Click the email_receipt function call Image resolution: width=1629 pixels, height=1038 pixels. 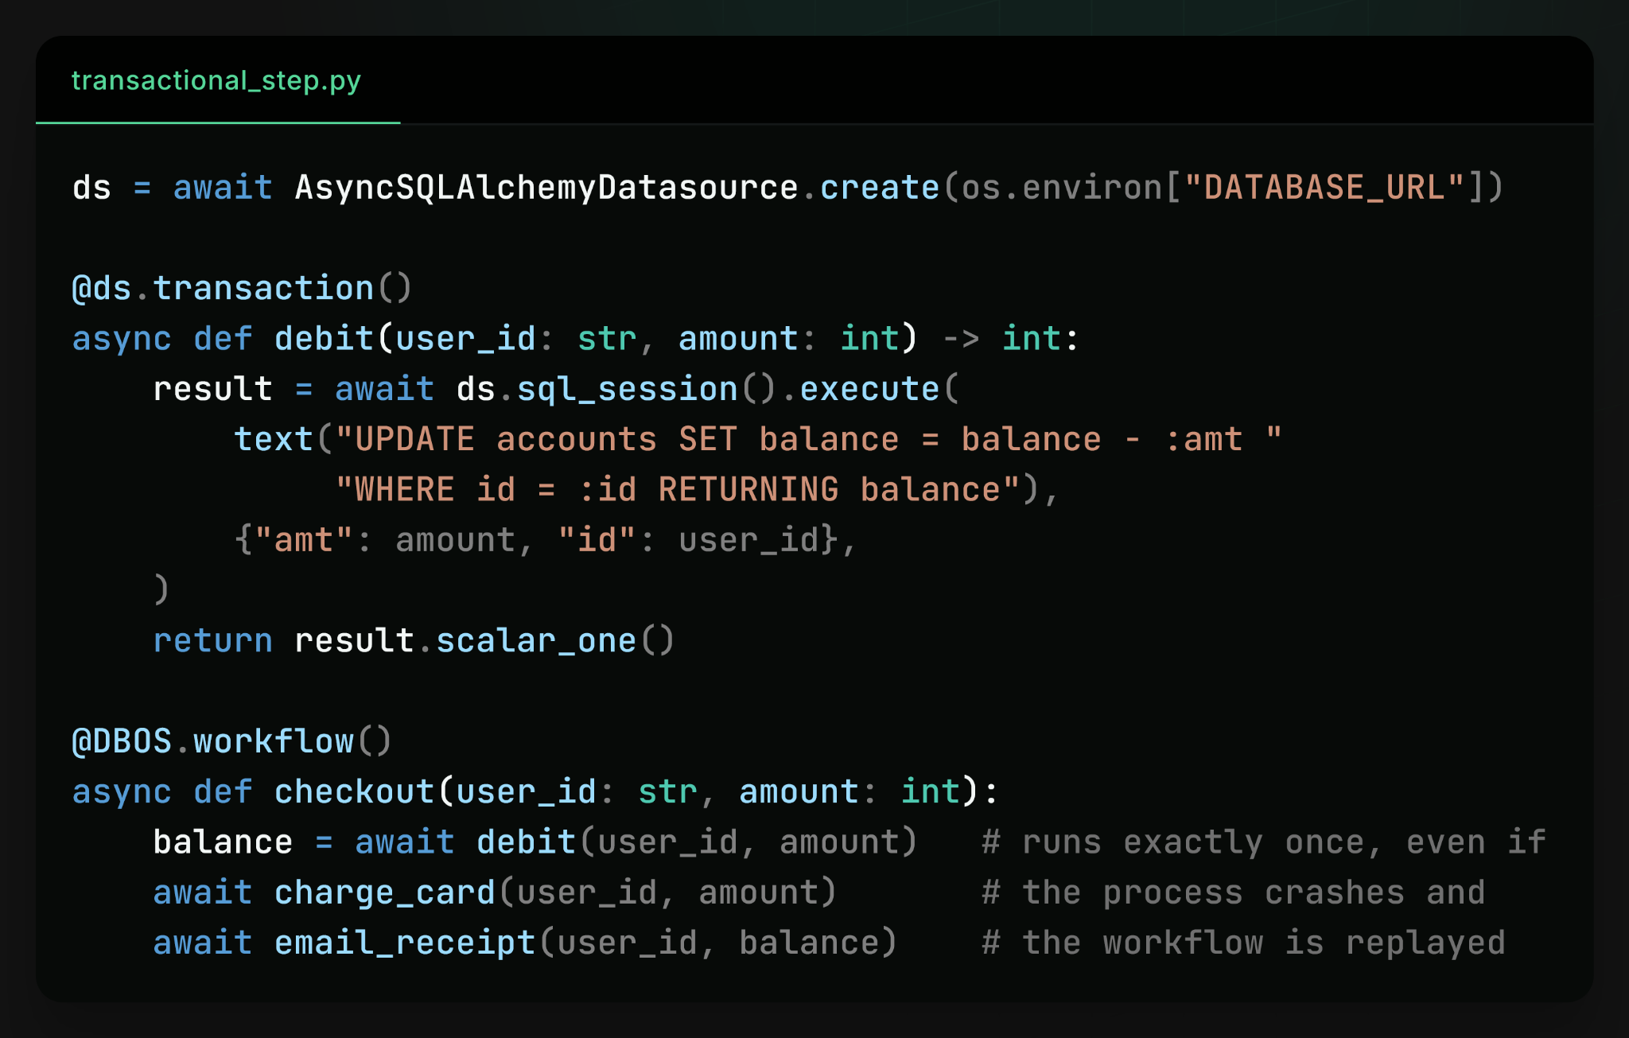tap(405, 943)
